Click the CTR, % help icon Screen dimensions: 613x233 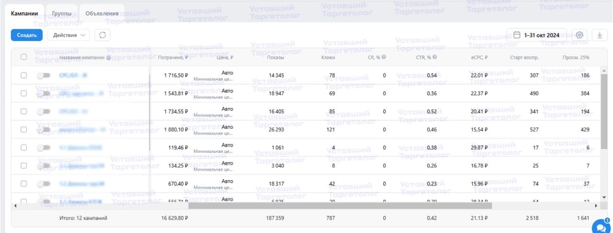(435, 57)
